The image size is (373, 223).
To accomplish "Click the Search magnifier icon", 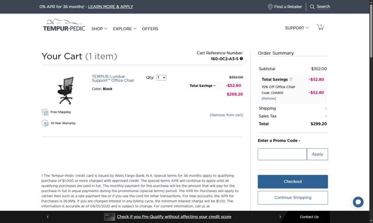I will point(312,6).
